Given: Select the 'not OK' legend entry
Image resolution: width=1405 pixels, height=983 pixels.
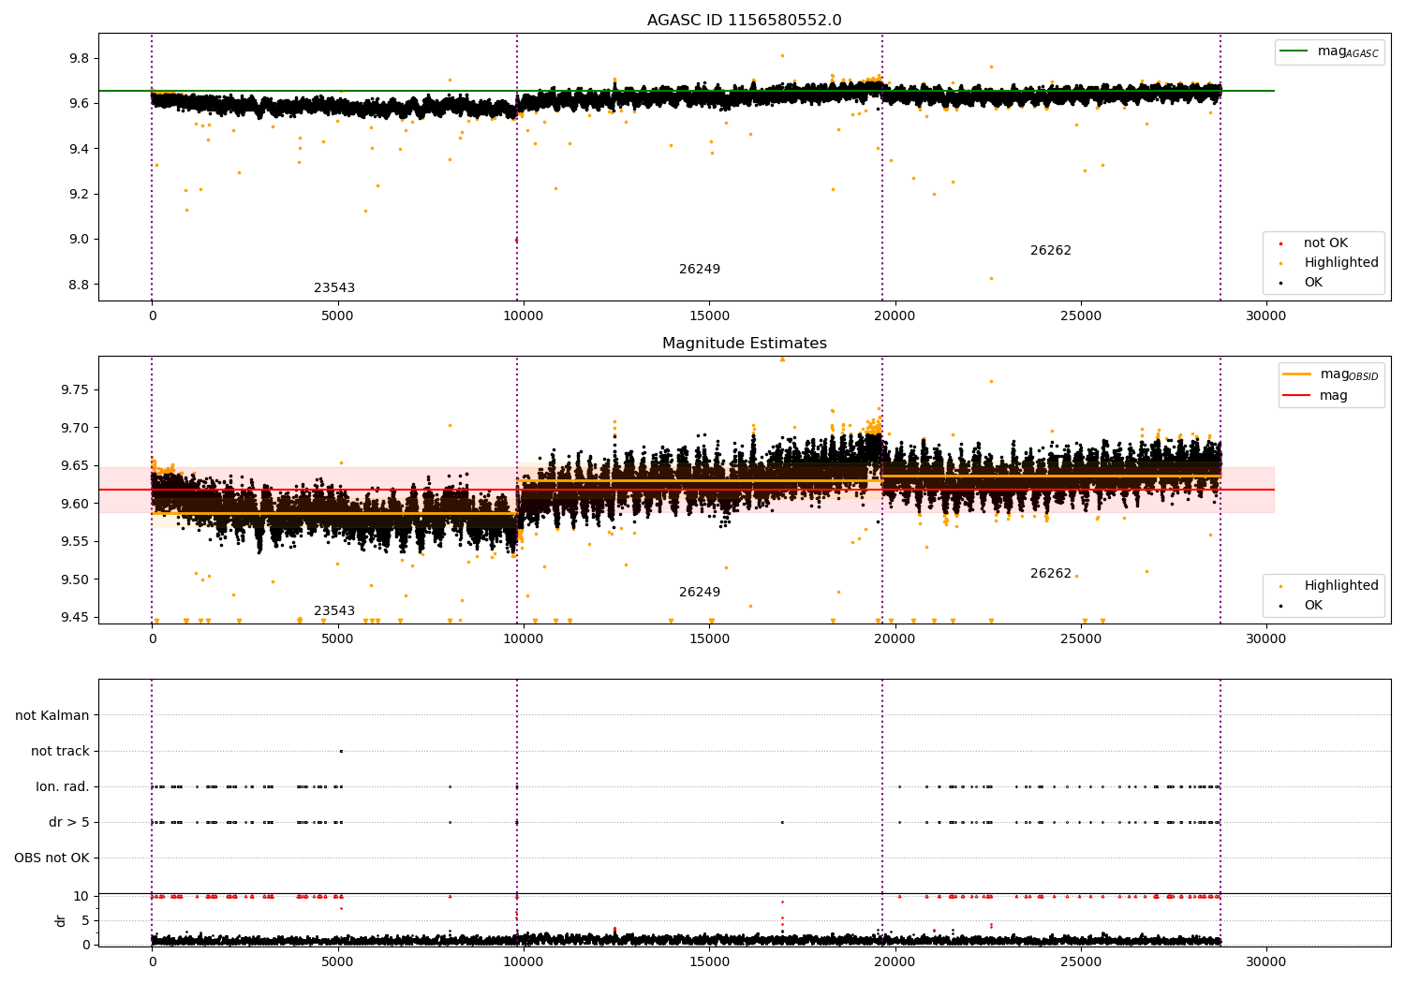Looking at the screenshot, I should pyautogui.click(x=1325, y=243).
